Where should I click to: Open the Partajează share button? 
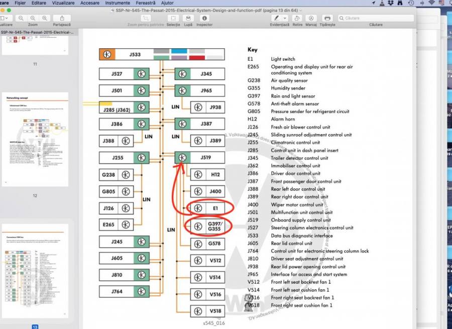(x=61, y=18)
